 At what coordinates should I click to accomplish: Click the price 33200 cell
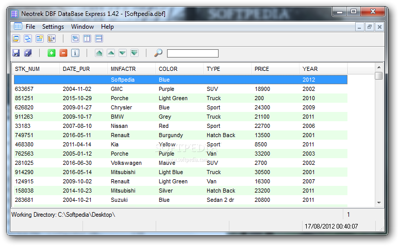tap(262, 154)
